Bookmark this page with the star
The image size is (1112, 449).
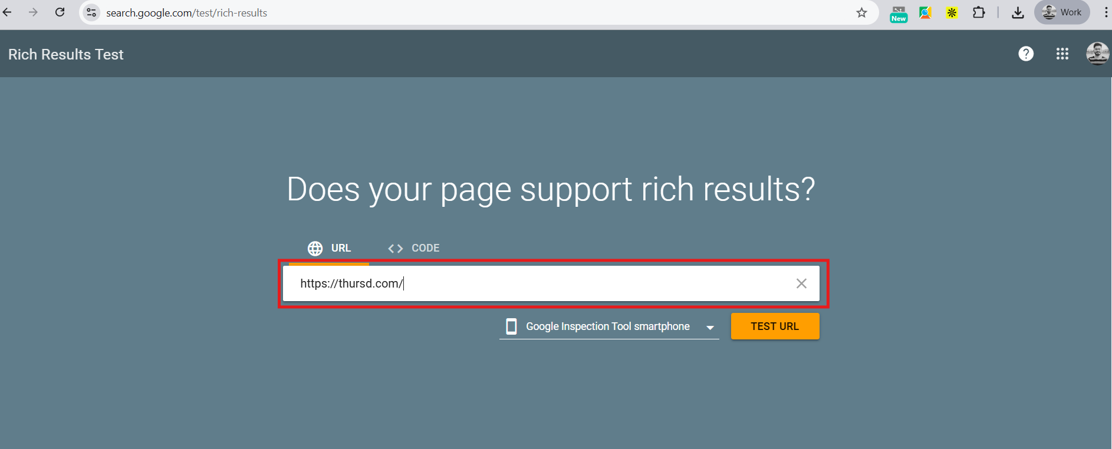point(862,12)
